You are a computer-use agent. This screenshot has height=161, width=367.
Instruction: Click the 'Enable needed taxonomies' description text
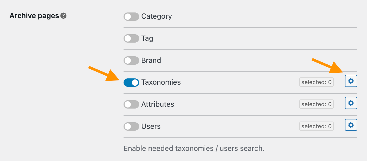194,149
